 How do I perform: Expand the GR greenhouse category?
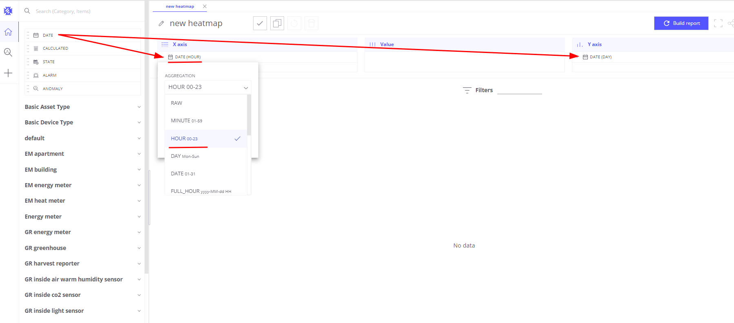click(x=82, y=248)
